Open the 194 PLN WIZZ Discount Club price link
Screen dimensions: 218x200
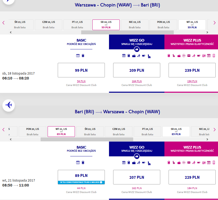coord(192,81)
